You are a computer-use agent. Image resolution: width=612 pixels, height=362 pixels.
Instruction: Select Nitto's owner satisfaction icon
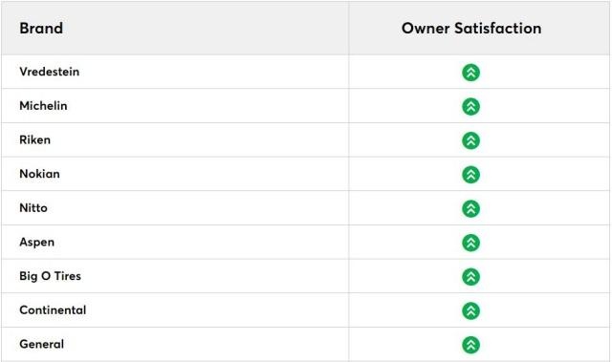coord(471,208)
